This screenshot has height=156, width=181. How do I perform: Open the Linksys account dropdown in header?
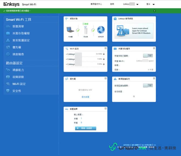click(137, 5)
